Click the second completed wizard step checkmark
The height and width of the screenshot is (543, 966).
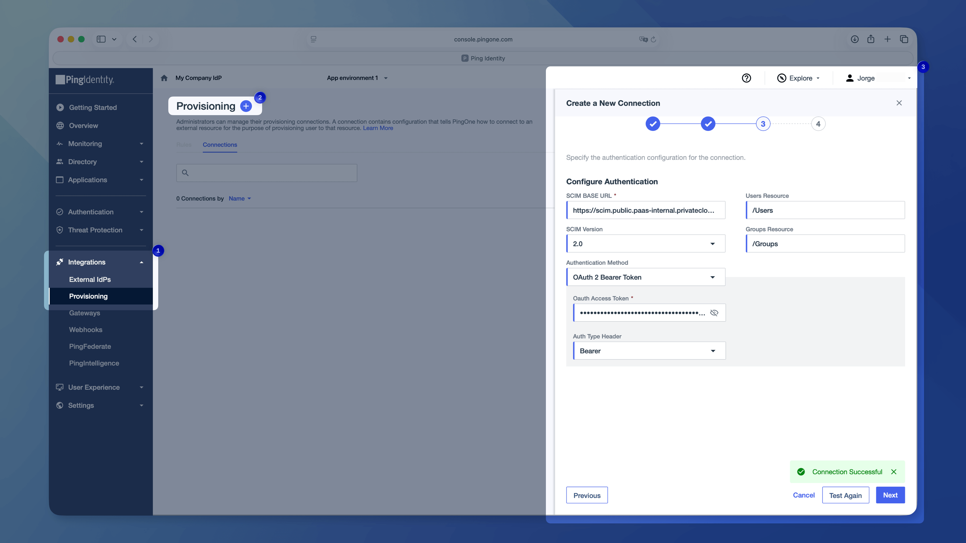point(708,124)
